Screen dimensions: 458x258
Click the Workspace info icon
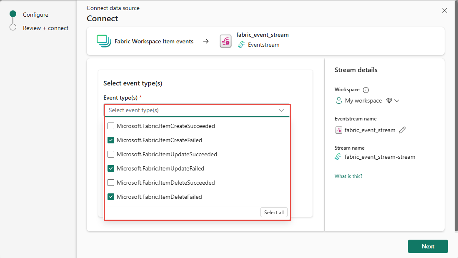point(366,90)
